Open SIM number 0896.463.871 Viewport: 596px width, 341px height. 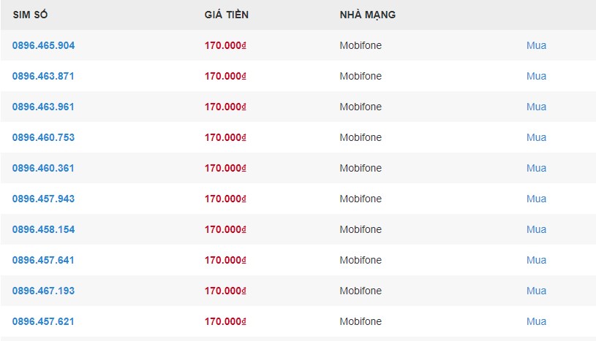(43, 77)
